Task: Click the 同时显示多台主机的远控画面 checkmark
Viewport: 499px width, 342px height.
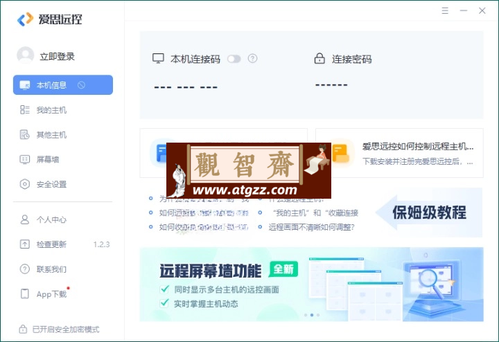Action: 164,289
